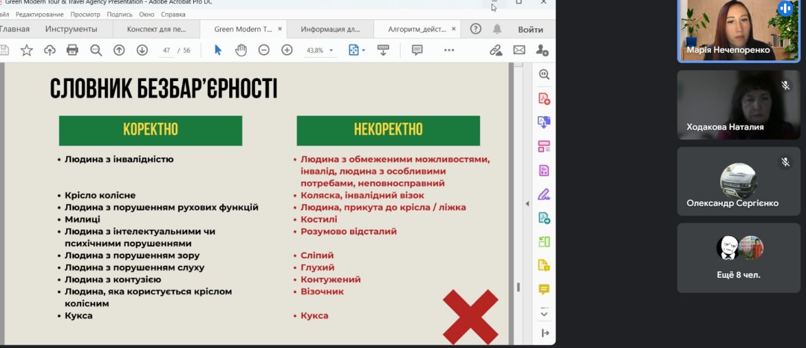Open the page fit options dropdown
806x348 pixels.
356,50
